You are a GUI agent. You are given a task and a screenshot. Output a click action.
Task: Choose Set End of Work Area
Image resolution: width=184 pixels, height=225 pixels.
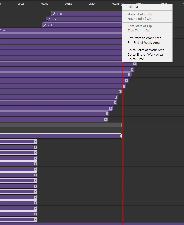(x=143, y=43)
